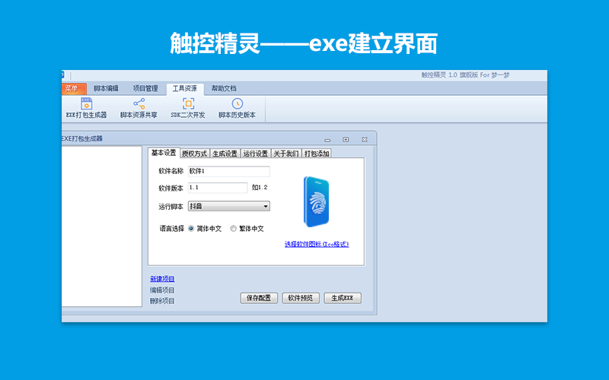Screen dimensions: 609x380
Task: Open SDK二次开发 from the ribbon
Action: [x=188, y=108]
